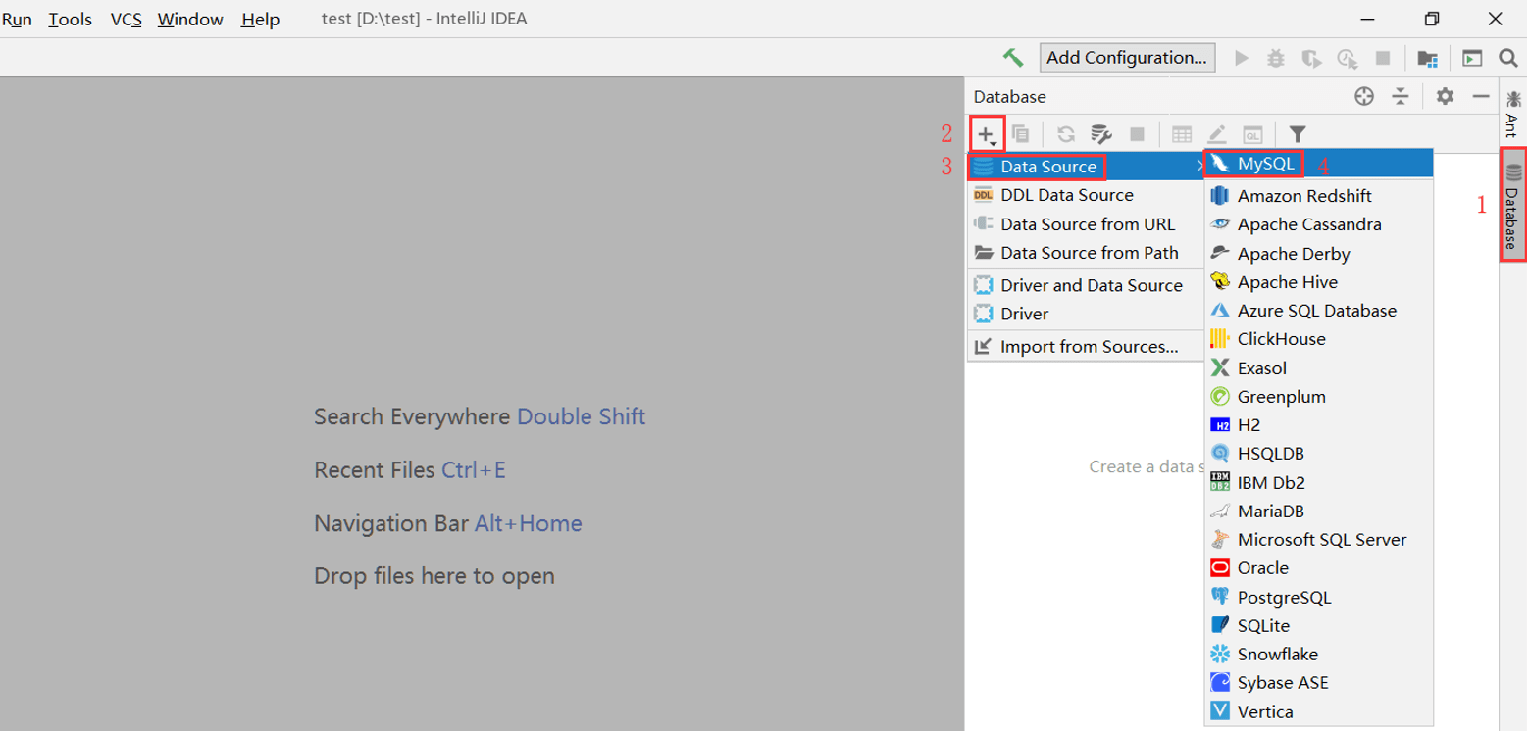
Task: Open the Help menu
Action: 260,19
